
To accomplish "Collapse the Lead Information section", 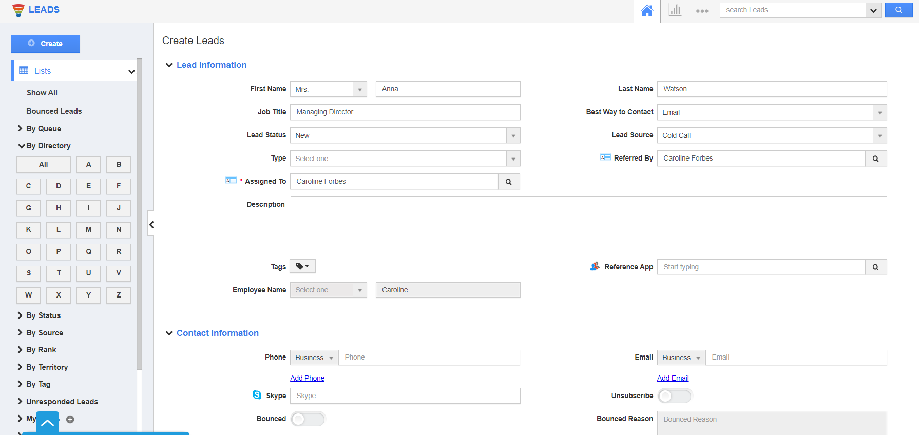I will pyautogui.click(x=169, y=65).
